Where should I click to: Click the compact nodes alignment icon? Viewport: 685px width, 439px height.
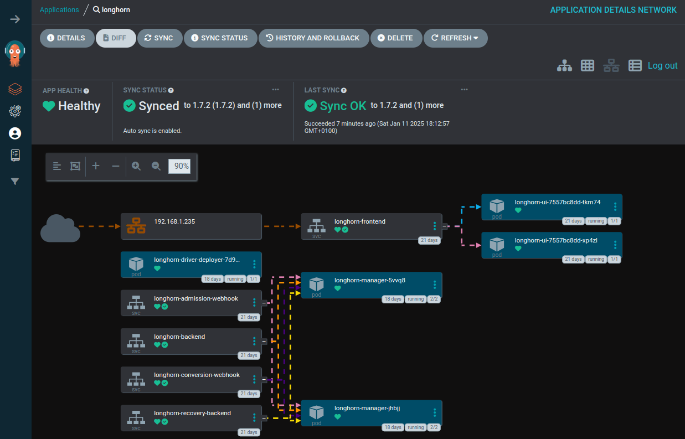pos(57,166)
